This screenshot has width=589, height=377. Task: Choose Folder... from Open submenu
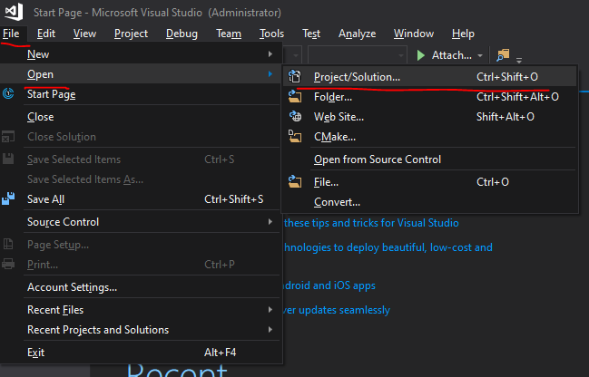point(429,97)
